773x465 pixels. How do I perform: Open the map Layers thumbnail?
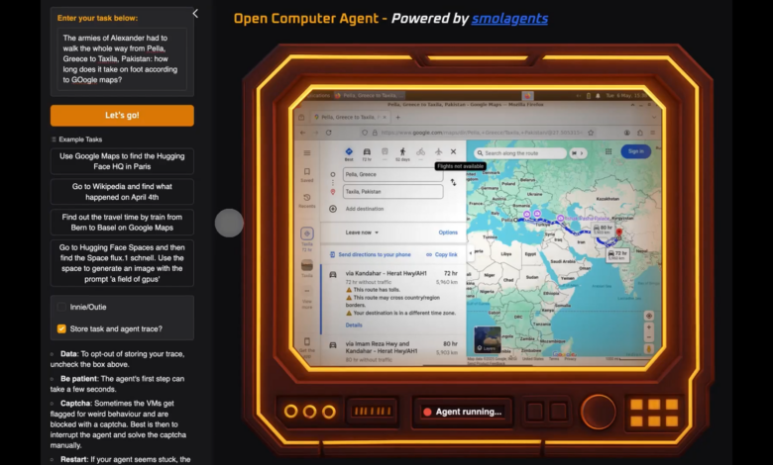click(487, 340)
